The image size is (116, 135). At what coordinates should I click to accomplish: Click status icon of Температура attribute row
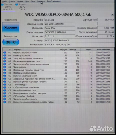point(5,84)
